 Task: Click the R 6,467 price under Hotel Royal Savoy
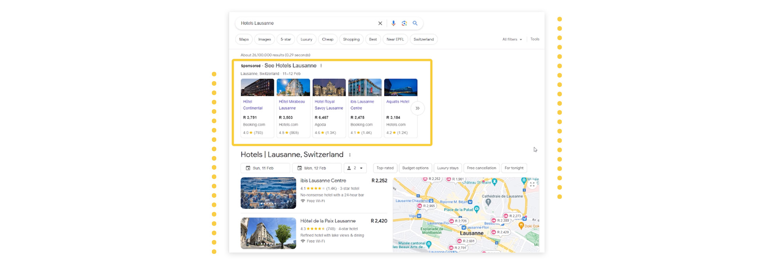[x=321, y=117]
